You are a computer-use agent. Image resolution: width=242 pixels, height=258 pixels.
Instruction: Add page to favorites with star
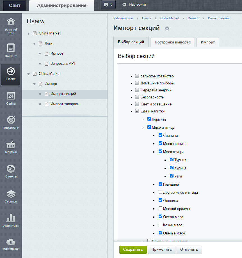click(167, 28)
